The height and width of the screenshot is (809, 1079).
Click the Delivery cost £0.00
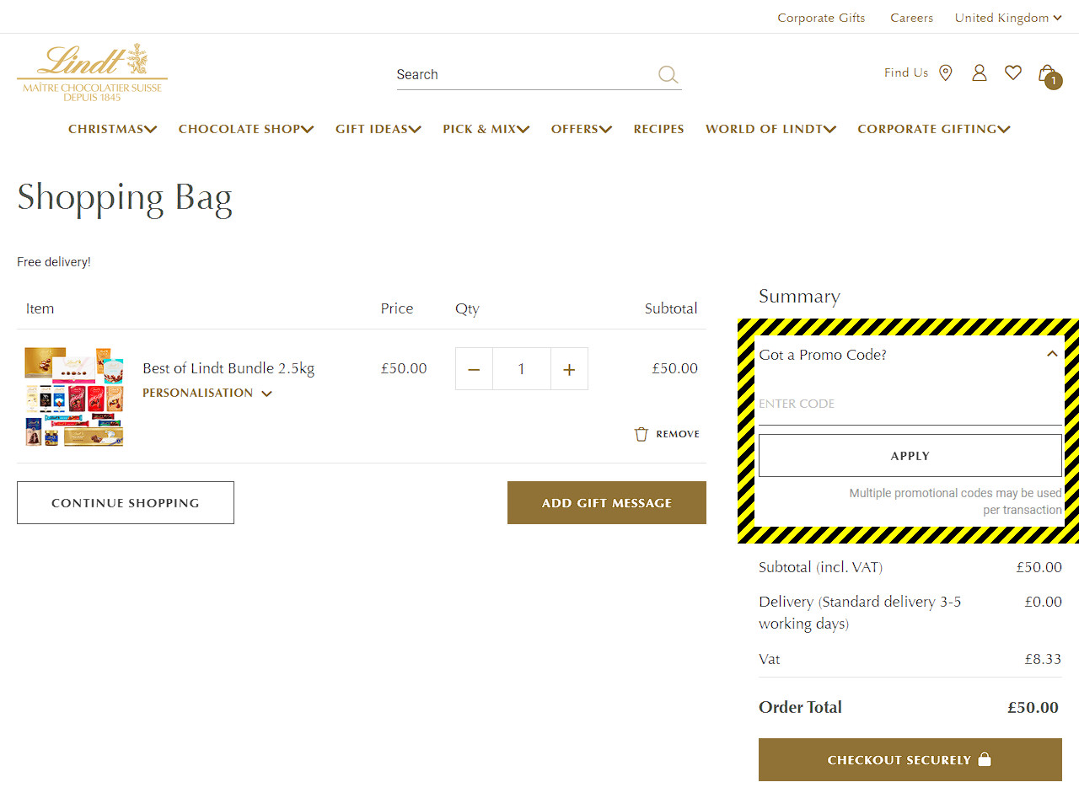pos(1043,602)
